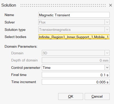Dismiss the dialog with Cancel button
This screenshot has height=104, width=114.
[x=97, y=96]
